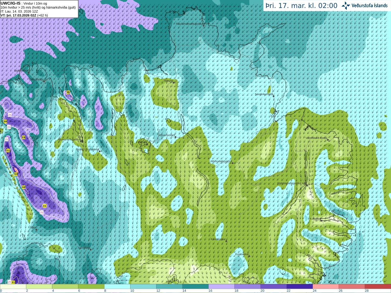Click the Veðurstofa Íslands logo icon
This screenshot has height=293, width=391.
tap(346, 6)
